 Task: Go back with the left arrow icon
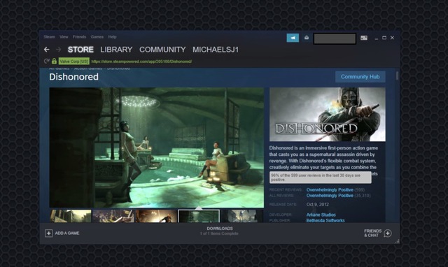(47, 50)
